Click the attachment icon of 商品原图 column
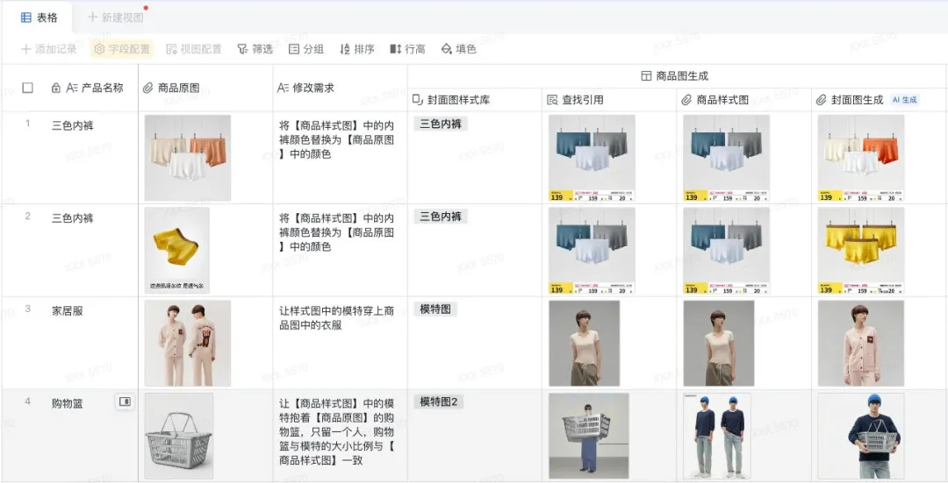 (x=148, y=89)
